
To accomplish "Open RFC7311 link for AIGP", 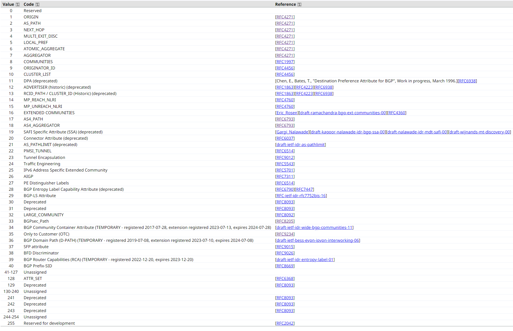I will (x=285, y=176).
